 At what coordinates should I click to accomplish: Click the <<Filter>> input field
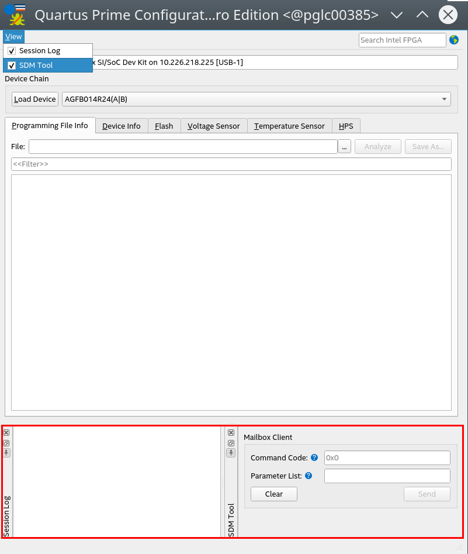coord(231,164)
